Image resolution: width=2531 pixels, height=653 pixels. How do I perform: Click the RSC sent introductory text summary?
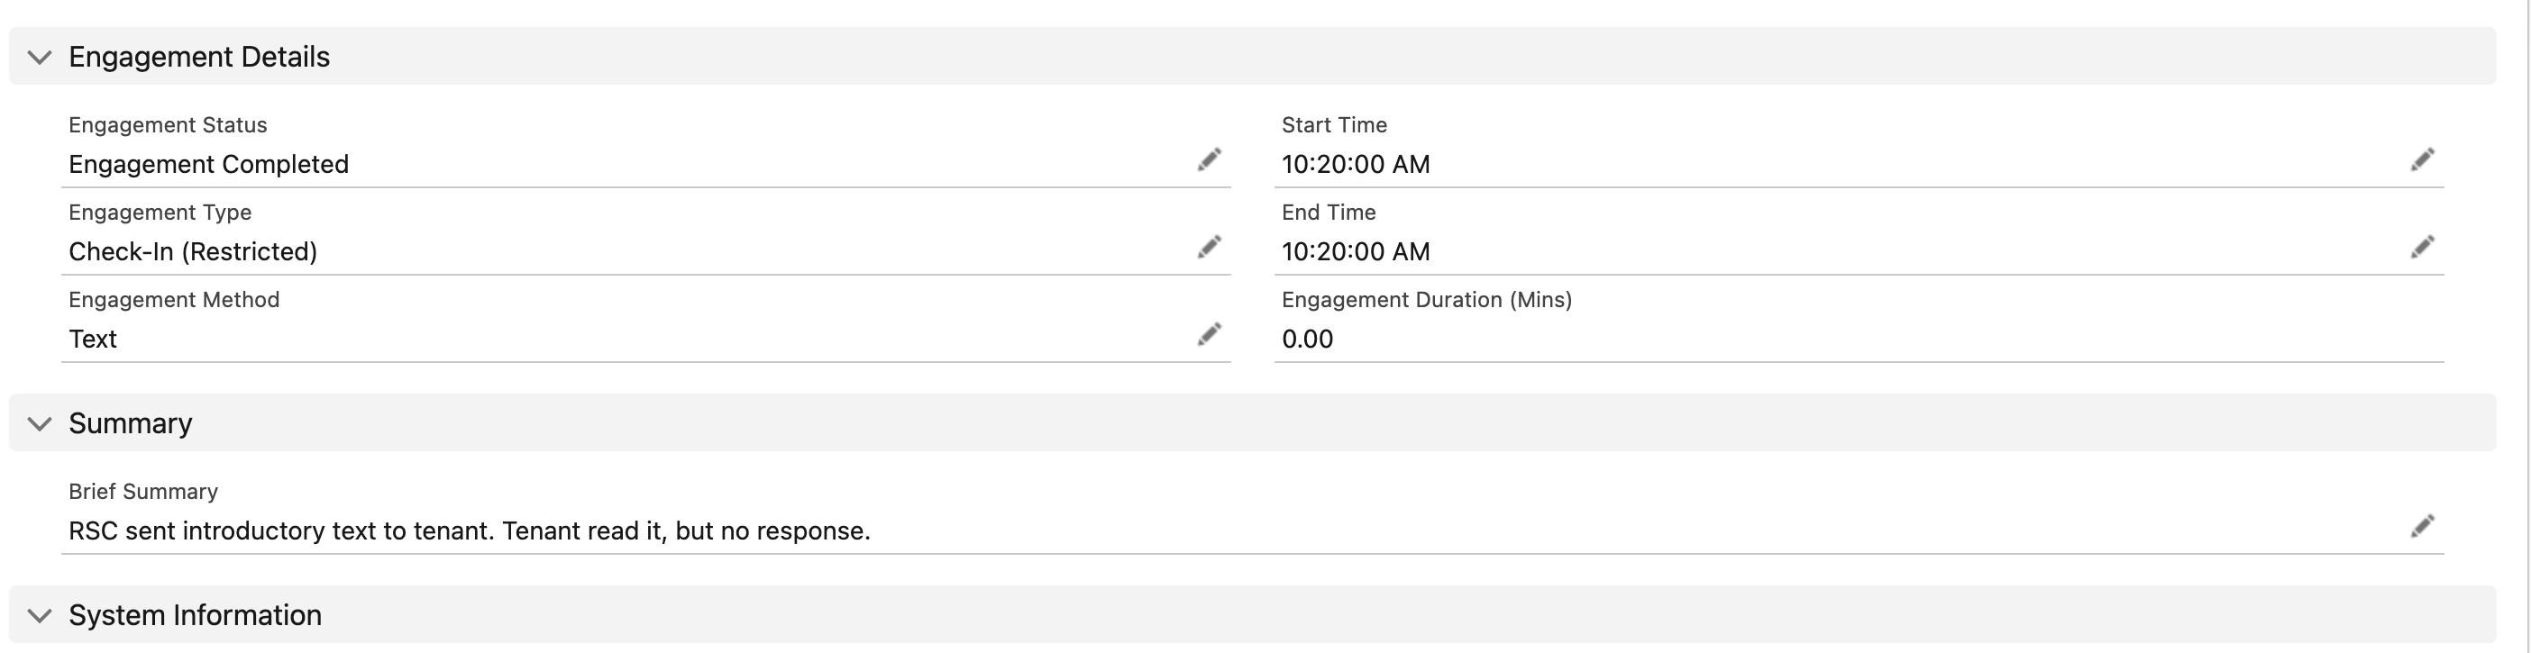[470, 531]
